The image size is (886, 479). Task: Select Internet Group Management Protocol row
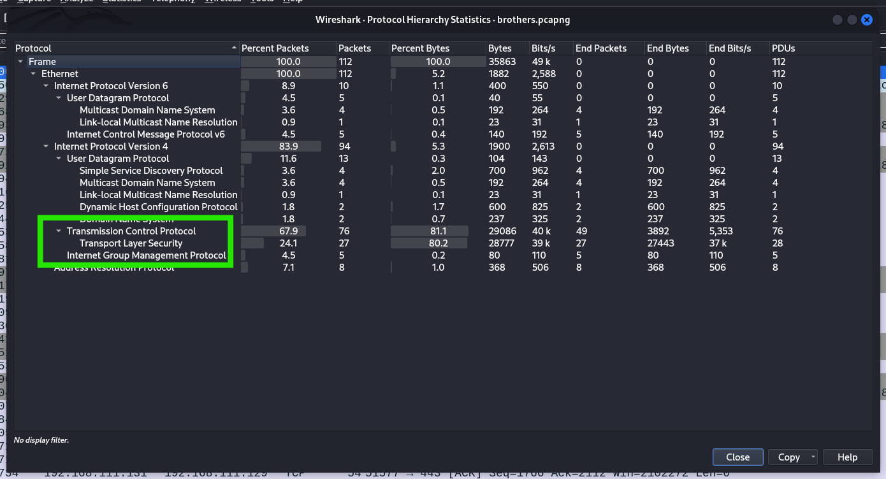coord(147,255)
